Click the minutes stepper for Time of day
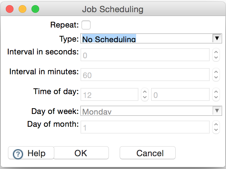226x169 pixels. pos(216,95)
